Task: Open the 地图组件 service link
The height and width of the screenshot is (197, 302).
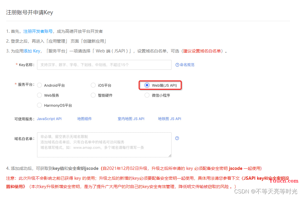Action: tap(84, 119)
